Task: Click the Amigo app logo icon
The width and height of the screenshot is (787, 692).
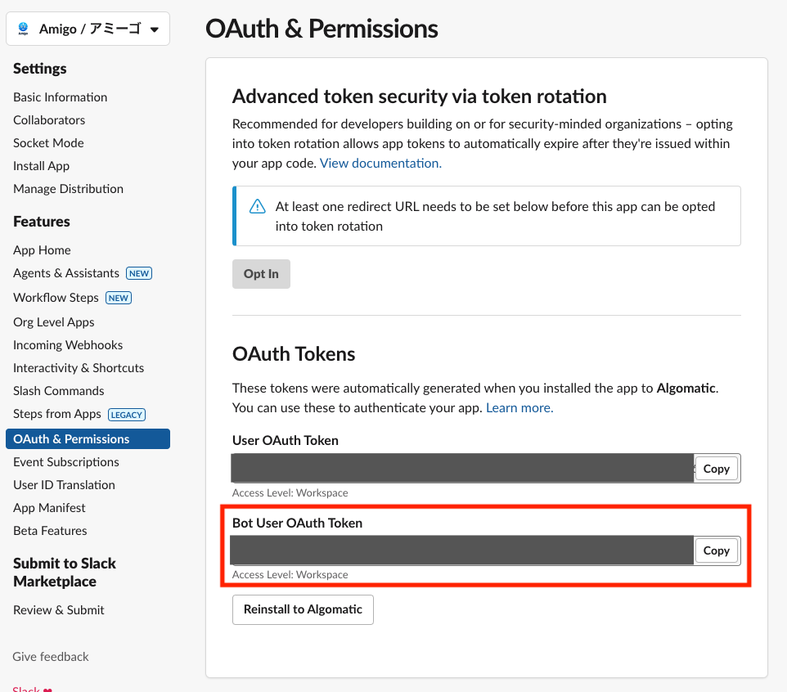Action: coord(23,29)
